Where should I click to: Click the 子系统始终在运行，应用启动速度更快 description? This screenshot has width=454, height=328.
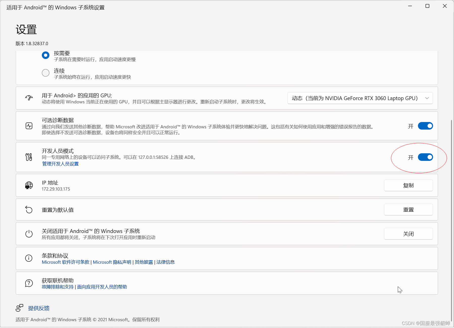(93, 77)
